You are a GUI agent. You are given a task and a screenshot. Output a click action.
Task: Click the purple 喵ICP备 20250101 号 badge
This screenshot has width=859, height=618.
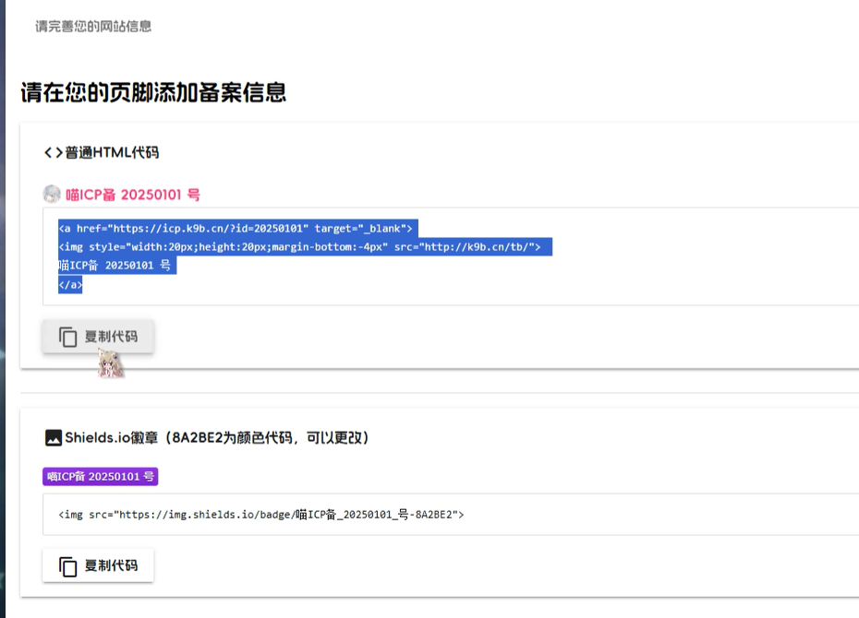pyautogui.click(x=101, y=476)
